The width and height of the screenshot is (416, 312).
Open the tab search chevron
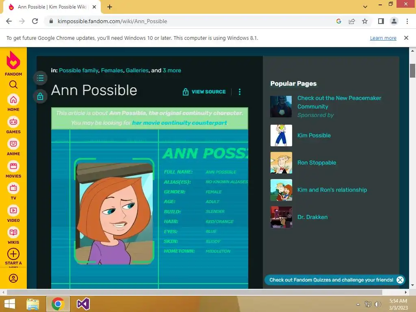click(x=365, y=7)
